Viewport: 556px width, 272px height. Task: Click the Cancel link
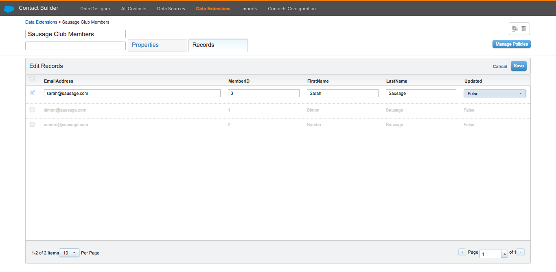(x=500, y=66)
